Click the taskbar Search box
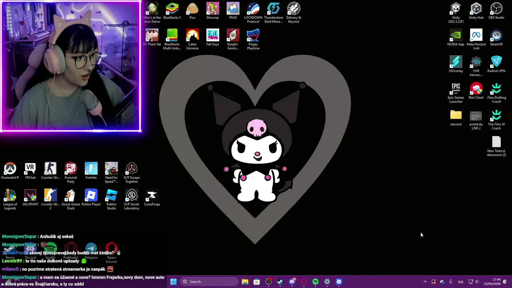The width and height of the screenshot is (512, 288). (x=208, y=282)
